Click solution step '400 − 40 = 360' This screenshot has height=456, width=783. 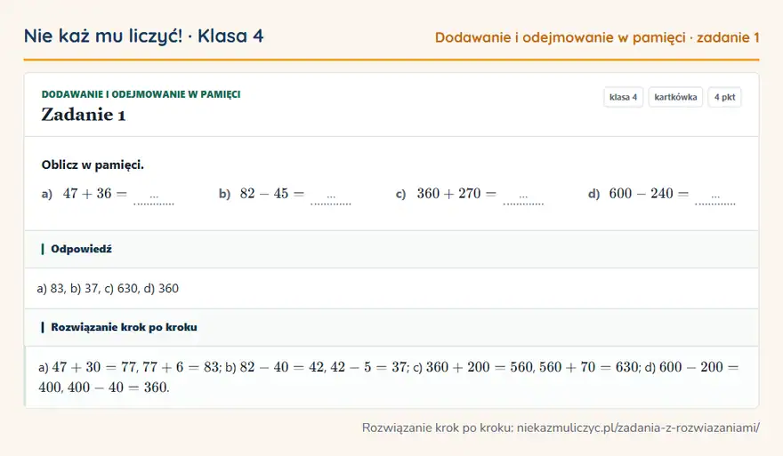(x=118, y=388)
